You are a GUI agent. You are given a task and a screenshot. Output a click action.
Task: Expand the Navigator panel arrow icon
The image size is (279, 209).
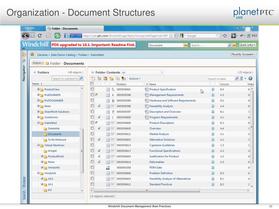point(24,54)
